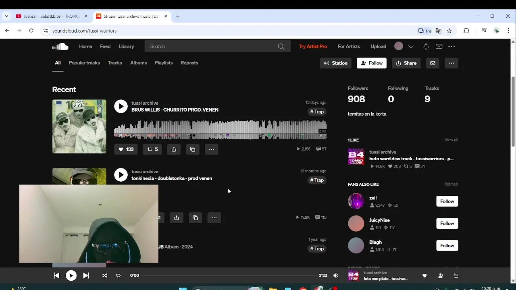516x290 pixels.
Task: Click the search magnifier icon
Action: [x=281, y=46]
